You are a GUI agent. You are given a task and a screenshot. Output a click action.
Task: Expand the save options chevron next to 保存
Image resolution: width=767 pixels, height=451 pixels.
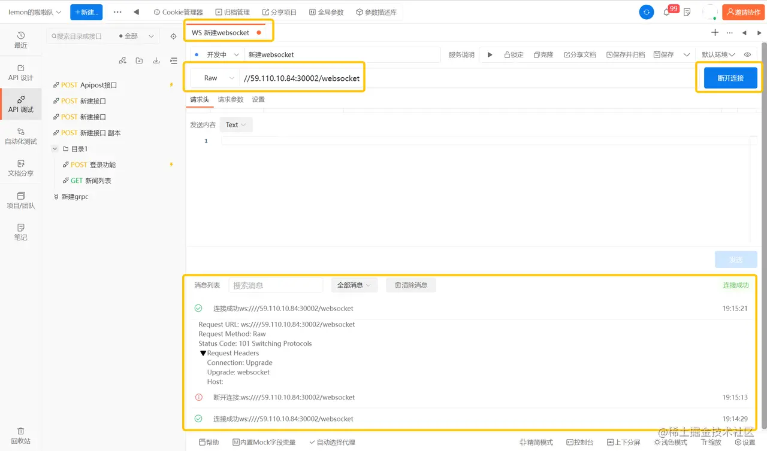coord(687,54)
